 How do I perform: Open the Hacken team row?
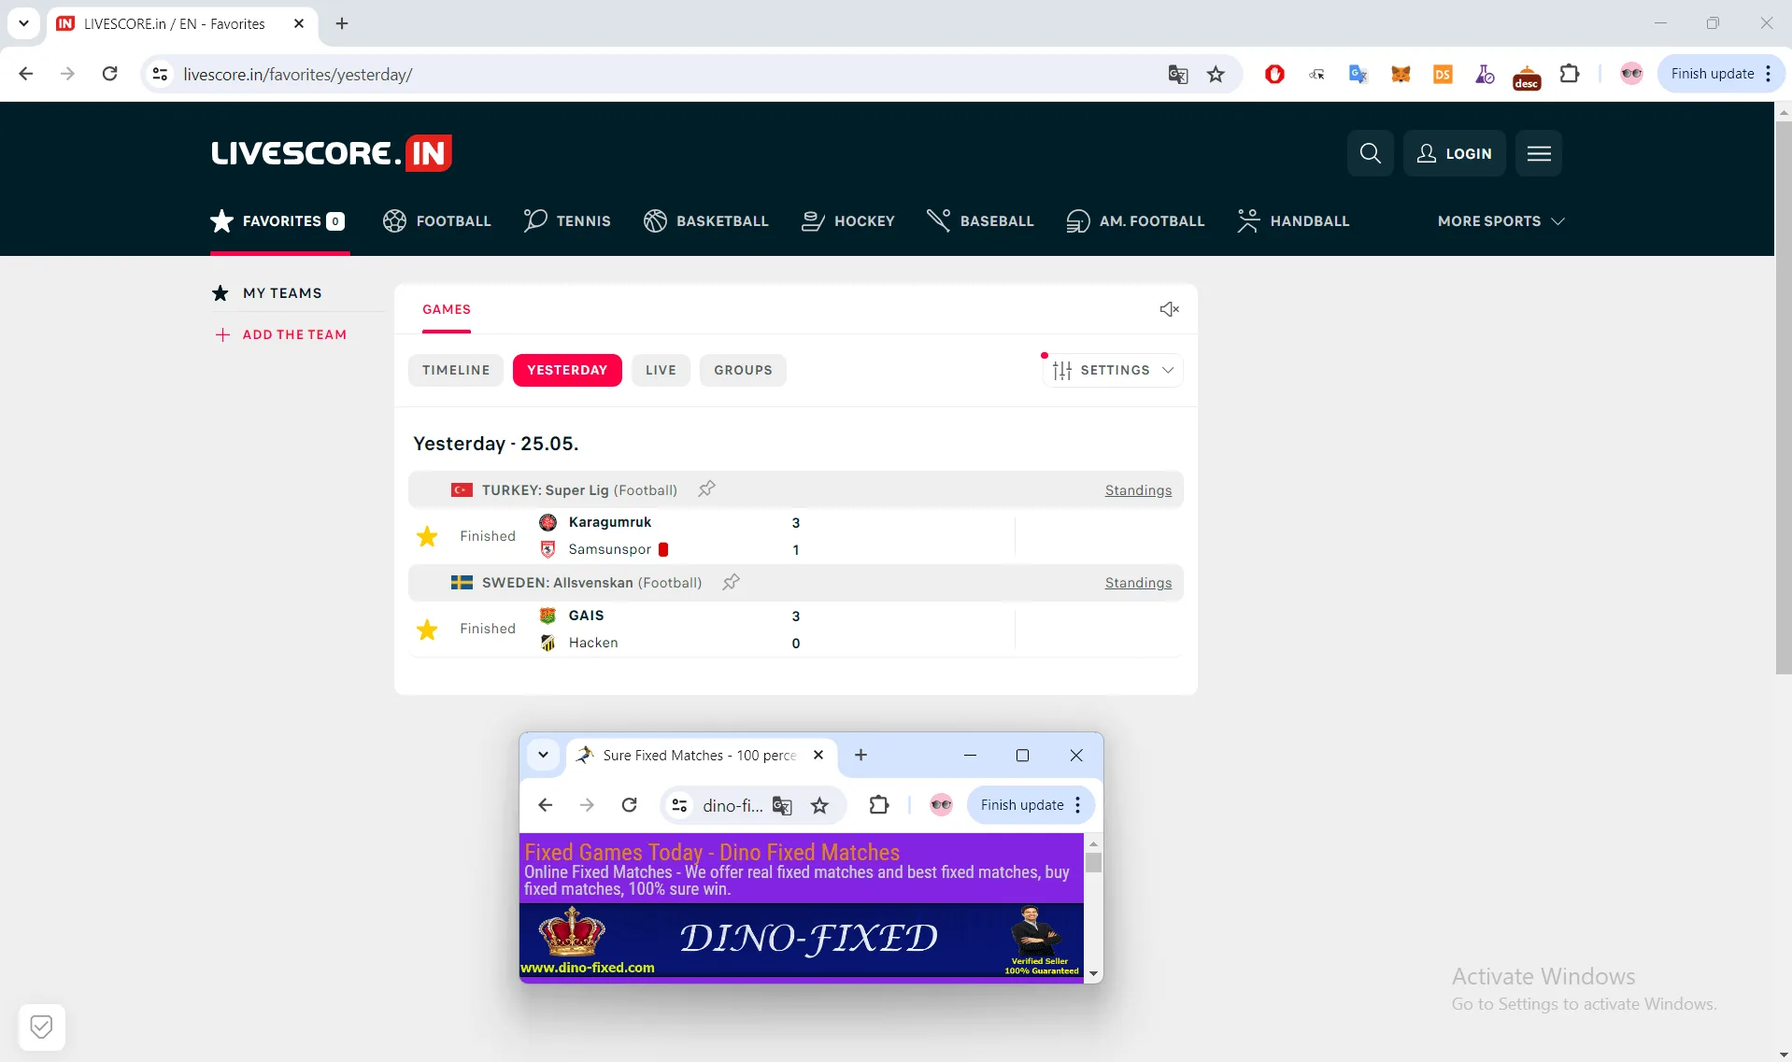coord(592,643)
